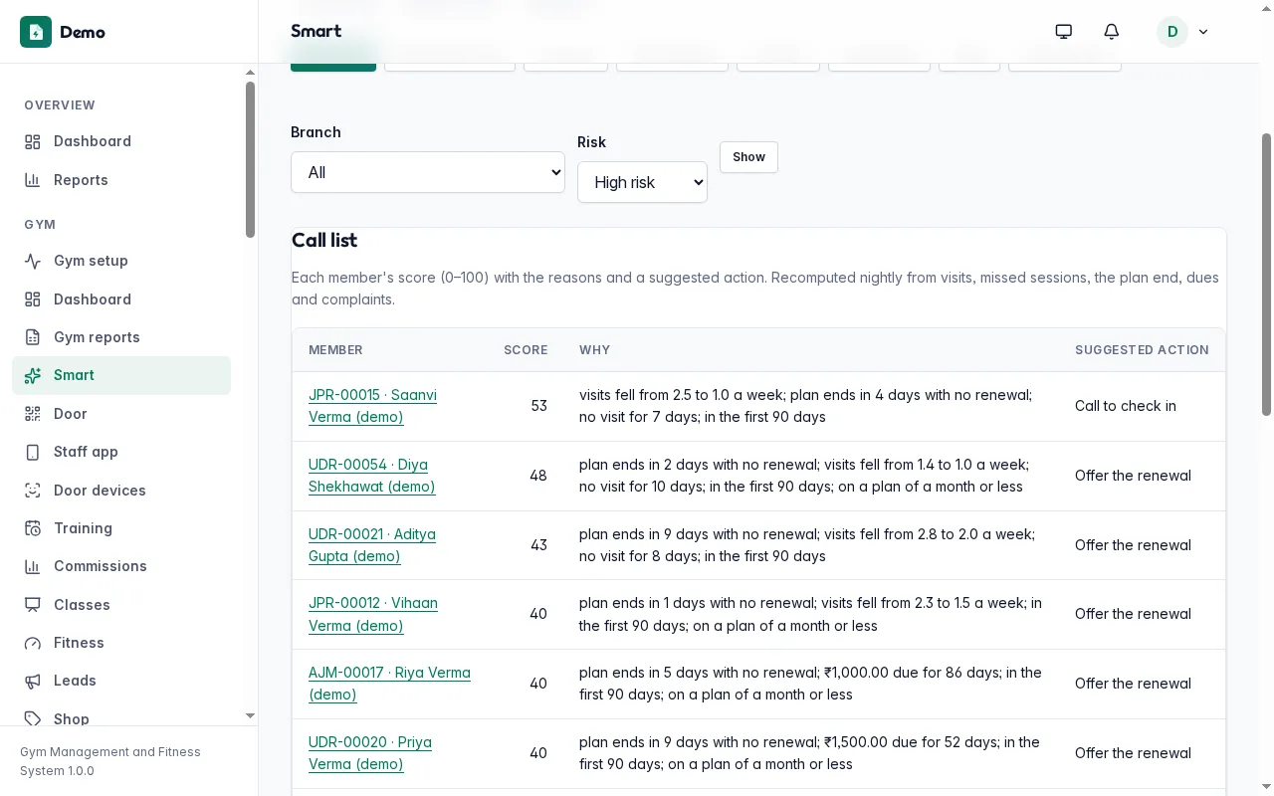Image resolution: width=1274 pixels, height=796 pixels.
Task: Open the Door devices menu item
Action: (121, 491)
